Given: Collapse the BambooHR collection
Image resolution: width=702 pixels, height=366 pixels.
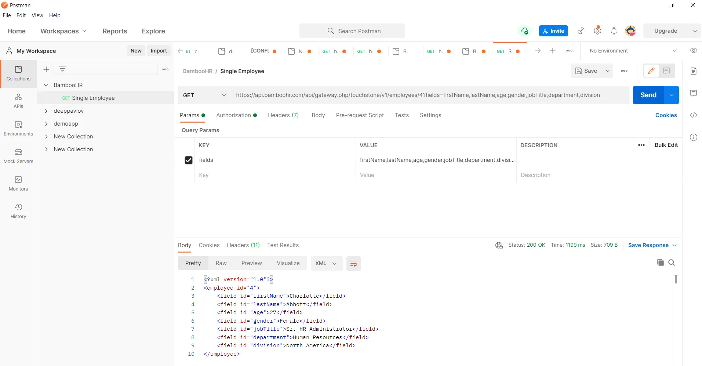Looking at the screenshot, I should tap(46, 85).
